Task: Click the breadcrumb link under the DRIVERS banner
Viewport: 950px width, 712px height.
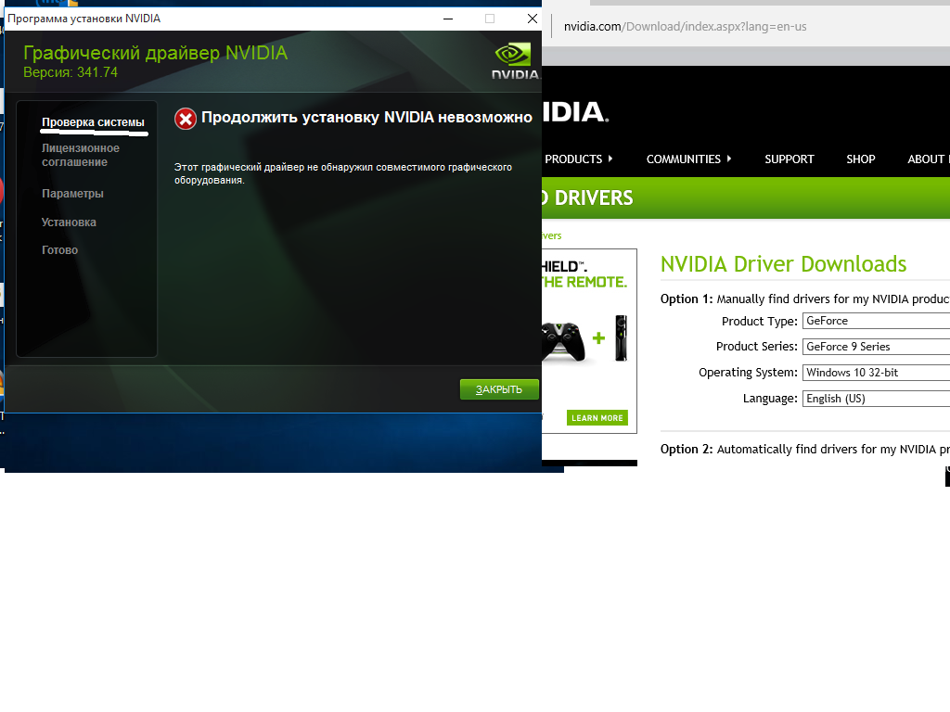Action: (552, 235)
